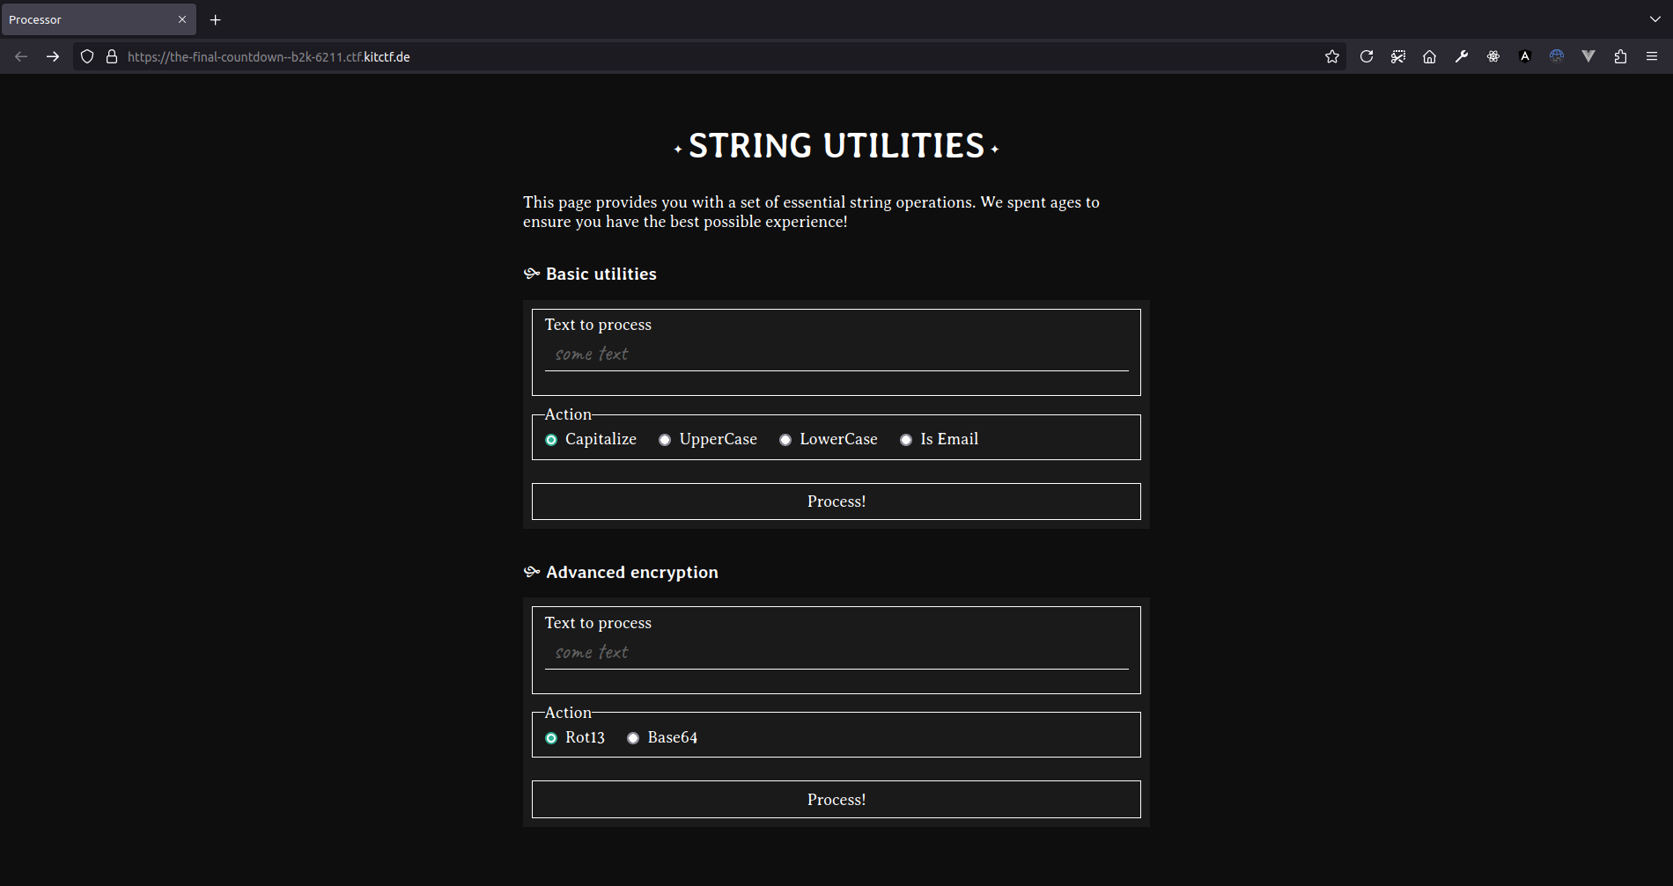Enable the Is Email option
Image resolution: width=1673 pixels, height=886 pixels.
click(906, 439)
